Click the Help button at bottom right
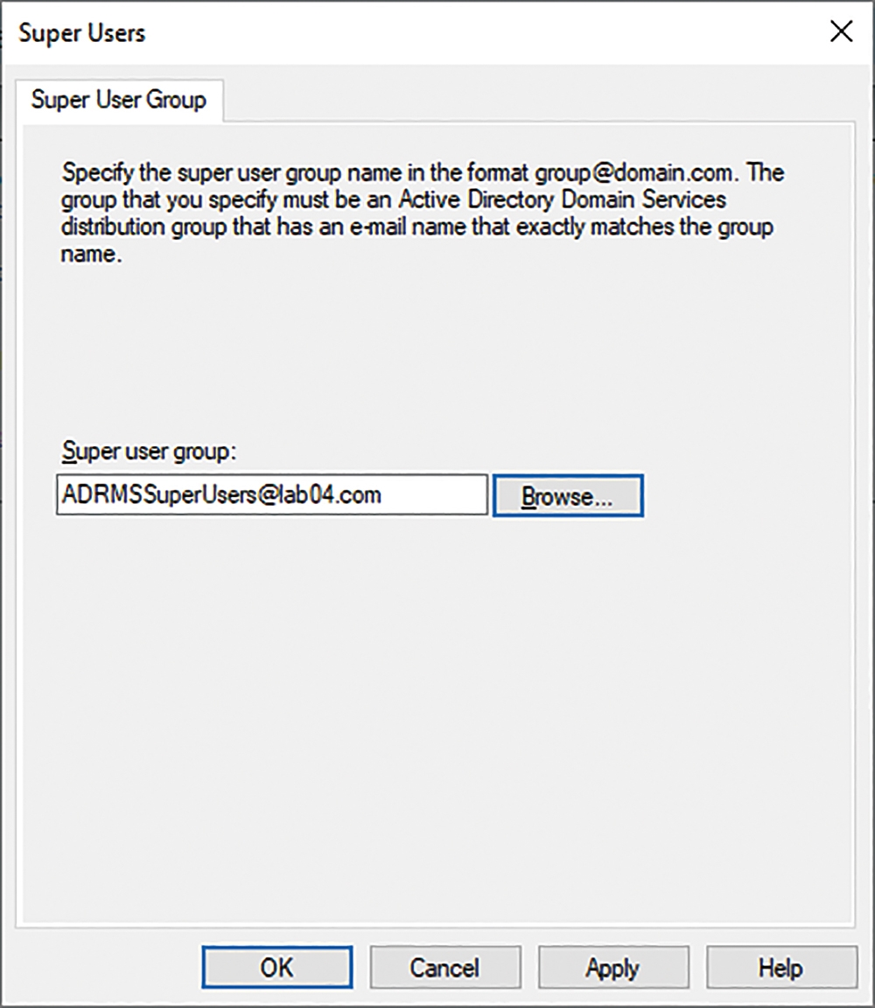Viewport: 875px width, 1008px height. [x=781, y=967]
